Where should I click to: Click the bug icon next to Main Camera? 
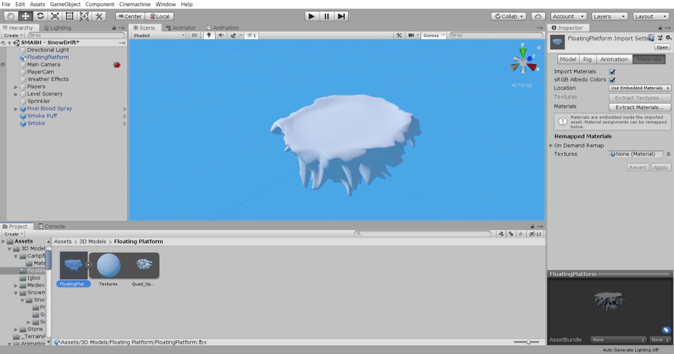[x=117, y=65]
